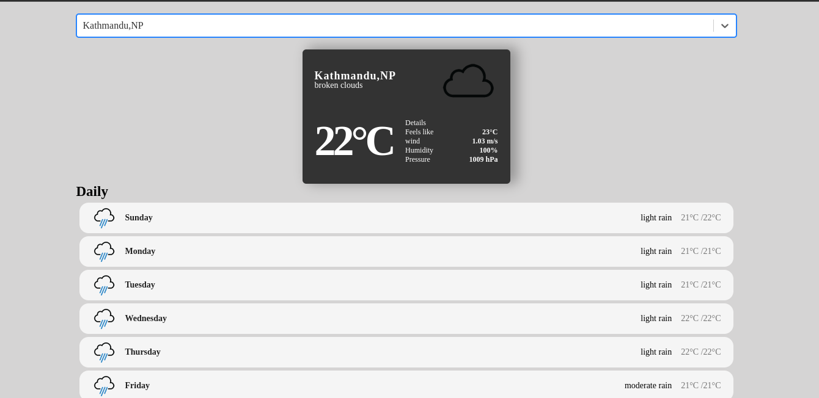Click the Kathmandu,NP card title
This screenshot has width=819, height=398.
pyautogui.click(x=355, y=76)
